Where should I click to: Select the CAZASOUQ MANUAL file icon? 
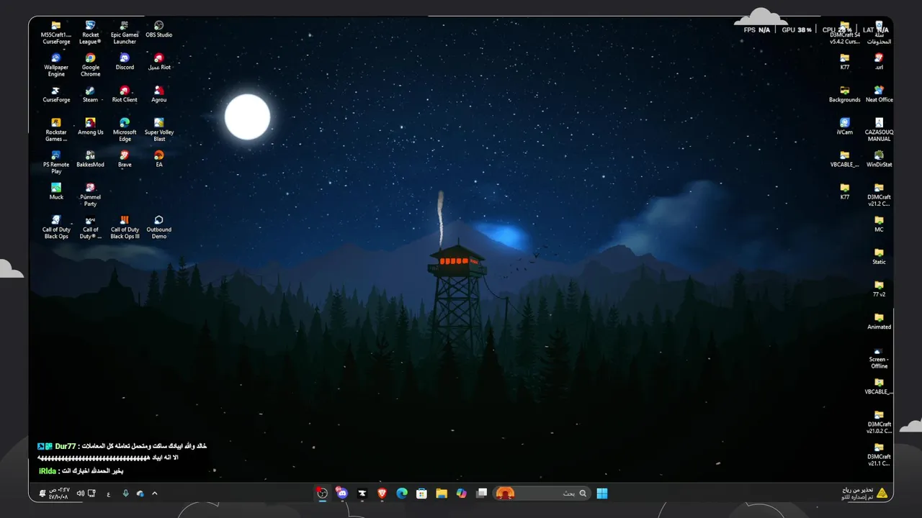[x=879, y=129]
